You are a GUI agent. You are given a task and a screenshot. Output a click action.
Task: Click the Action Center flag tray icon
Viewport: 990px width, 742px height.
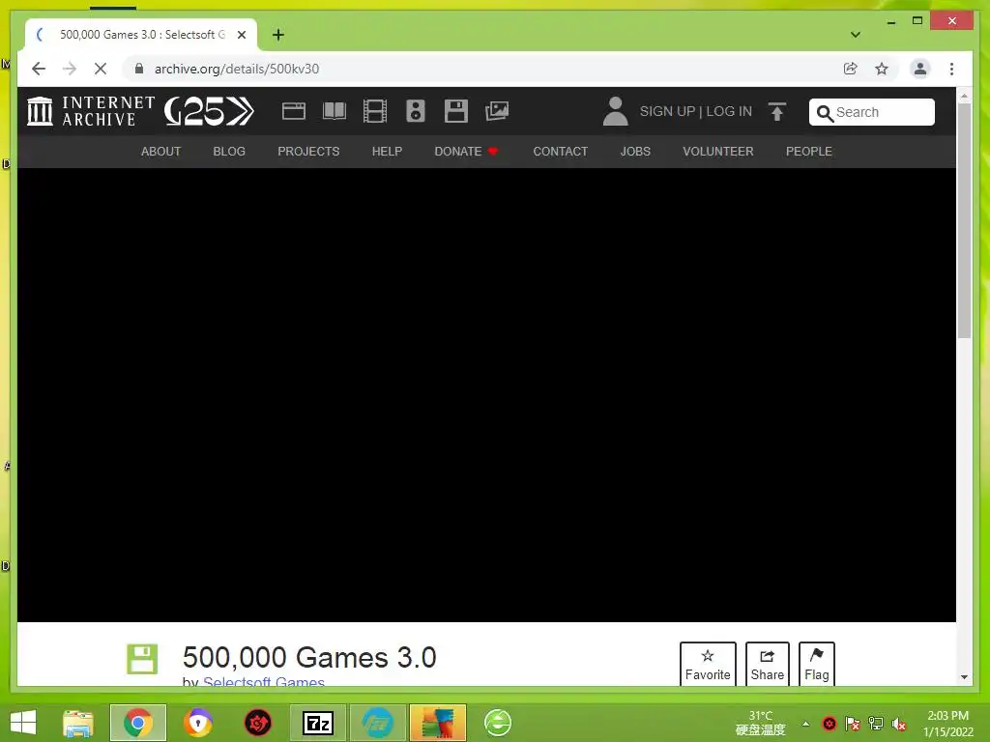pyautogui.click(x=853, y=724)
